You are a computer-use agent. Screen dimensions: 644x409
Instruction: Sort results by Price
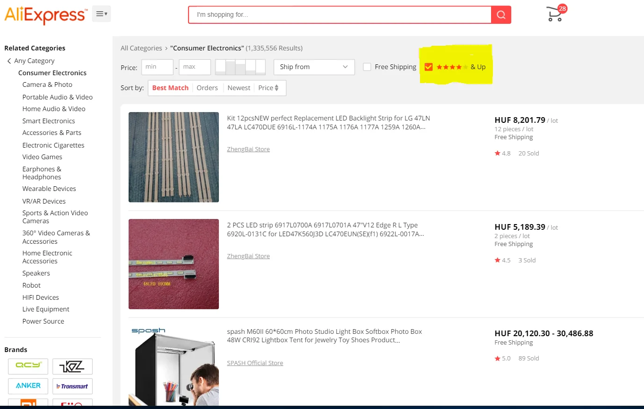pos(268,88)
